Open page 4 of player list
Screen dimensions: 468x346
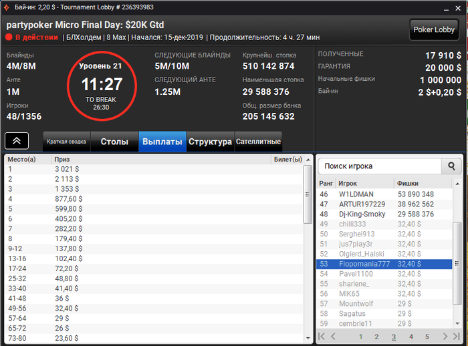(x=411, y=337)
